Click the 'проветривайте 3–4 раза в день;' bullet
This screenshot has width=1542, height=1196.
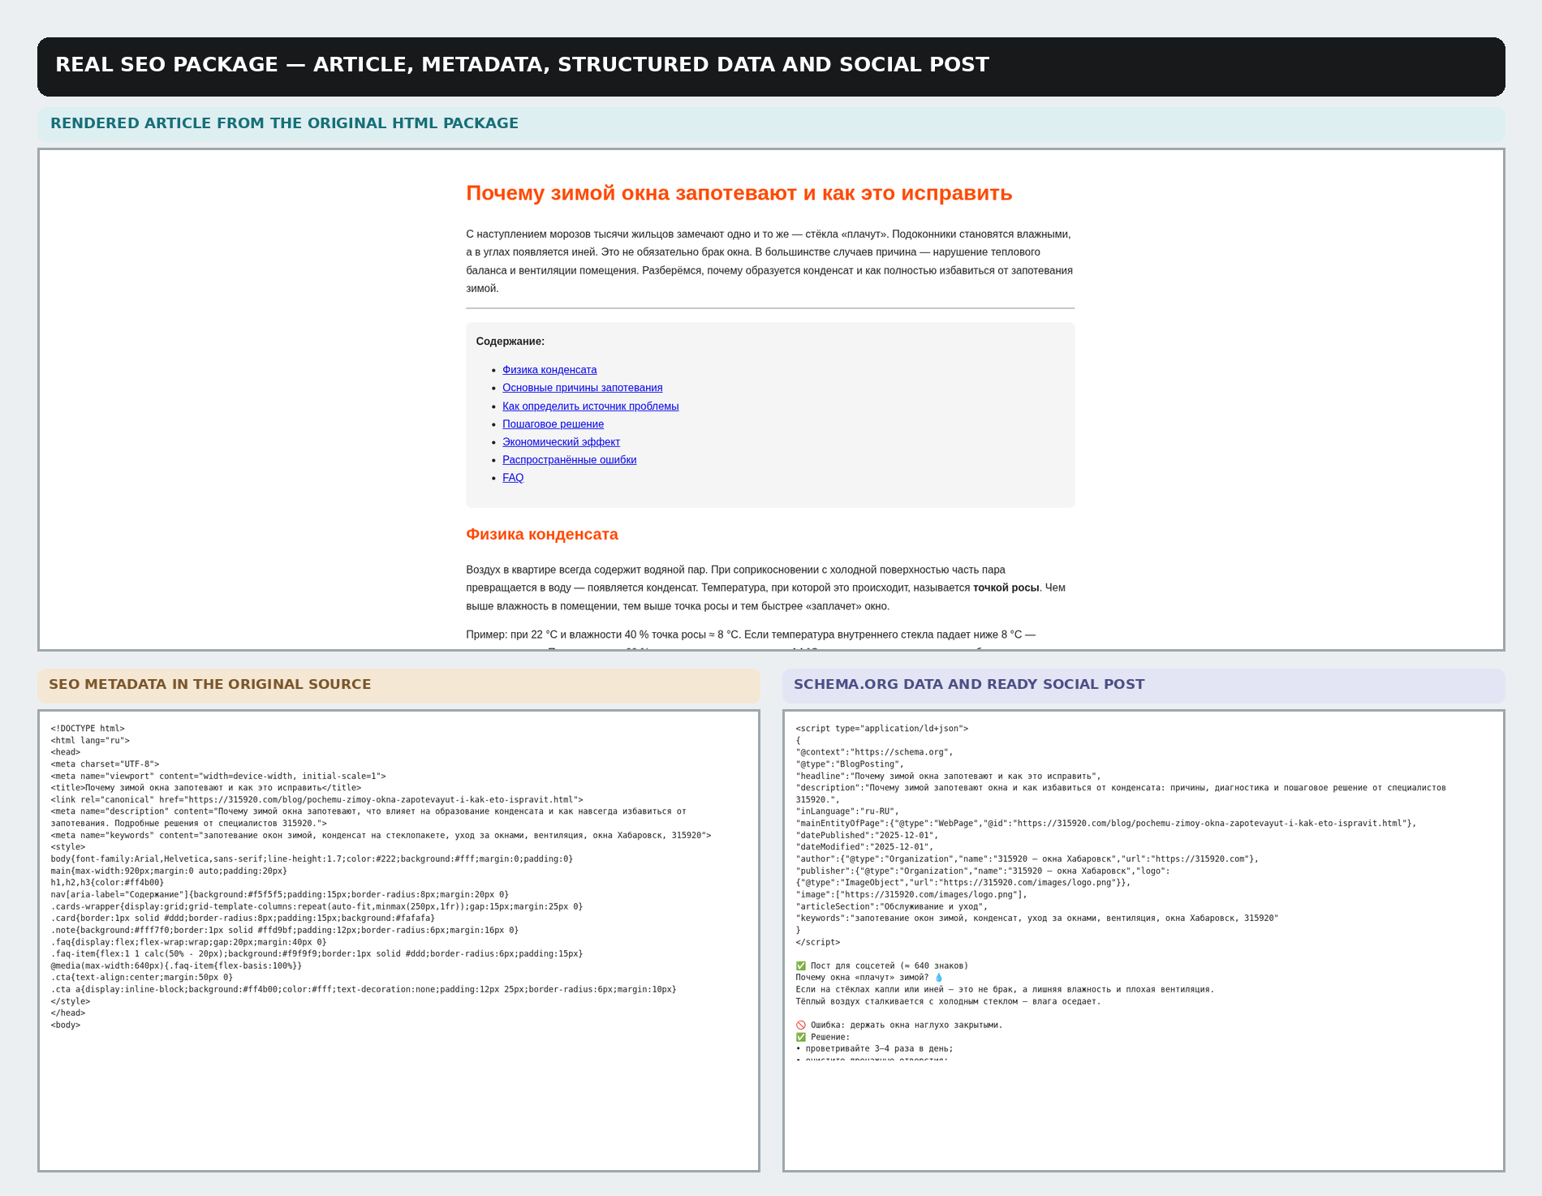point(875,1049)
